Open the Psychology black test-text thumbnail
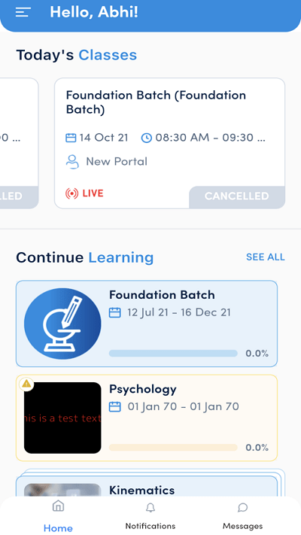The image size is (301, 535). click(62, 418)
